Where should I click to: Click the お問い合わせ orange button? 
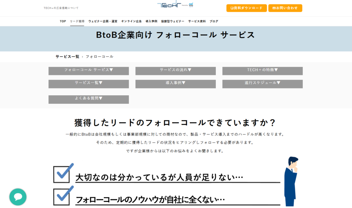285,8
